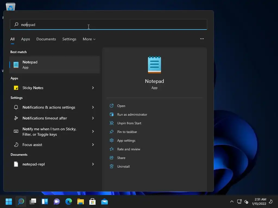Click the search magnifier icon in search box
278x208 pixels.
click(16, 24)
